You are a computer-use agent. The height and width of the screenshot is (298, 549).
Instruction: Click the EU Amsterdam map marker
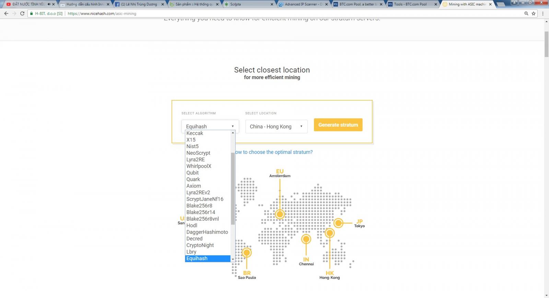pos(280,214)
